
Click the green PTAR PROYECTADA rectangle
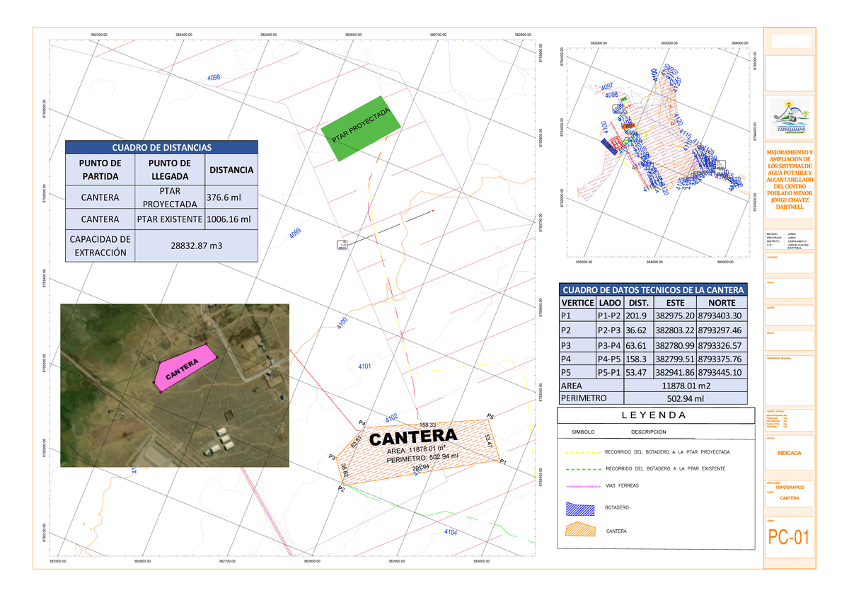[x=362, y=128]
